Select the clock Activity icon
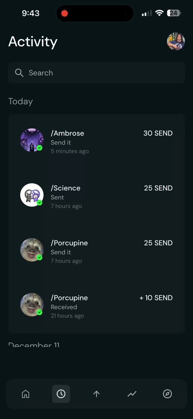The image size is (193, 419). [x=61, y=394]
